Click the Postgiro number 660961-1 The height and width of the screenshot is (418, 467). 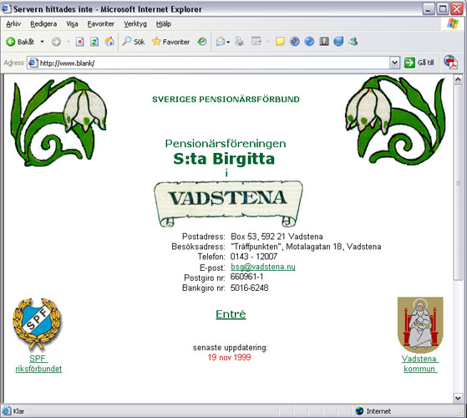(x=247, y=277)
